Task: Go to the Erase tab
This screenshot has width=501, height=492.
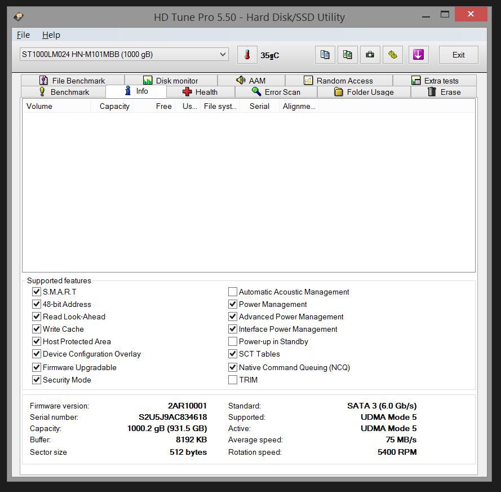Action: tap(444, 92)
